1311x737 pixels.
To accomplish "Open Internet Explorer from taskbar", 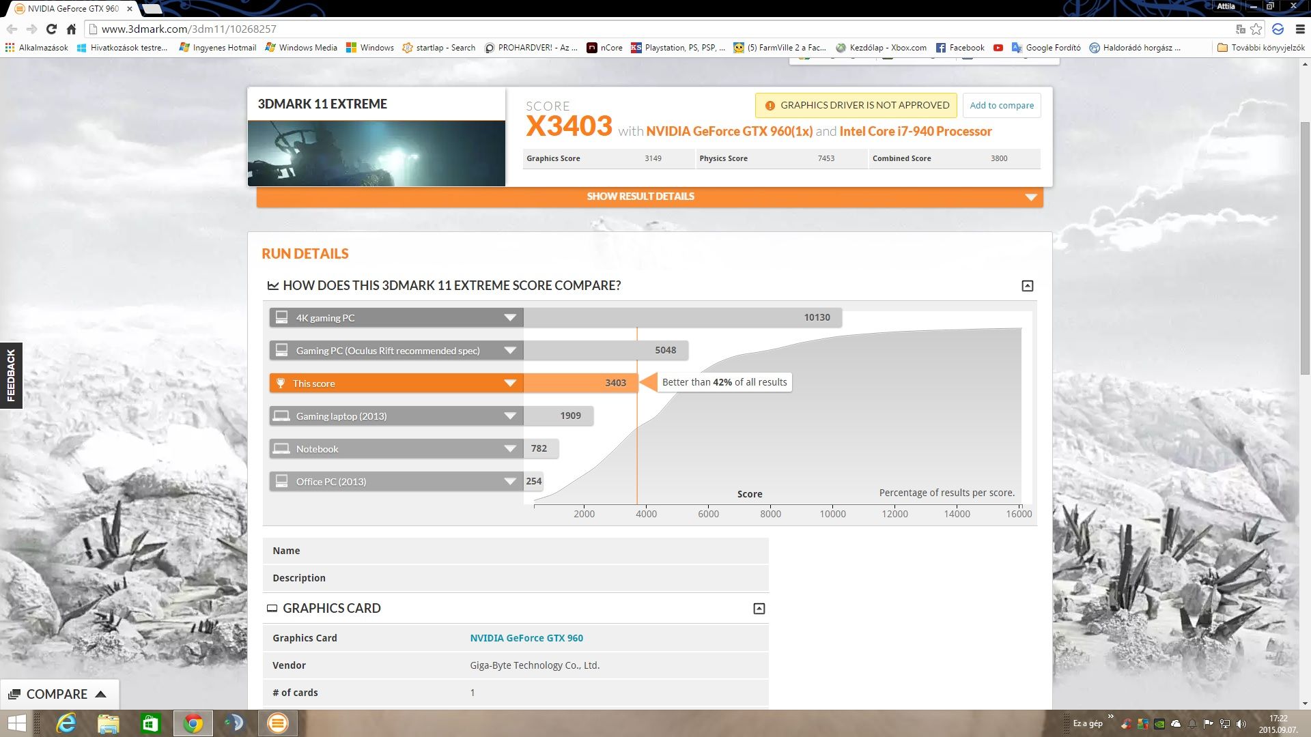I will coord(66,723).
